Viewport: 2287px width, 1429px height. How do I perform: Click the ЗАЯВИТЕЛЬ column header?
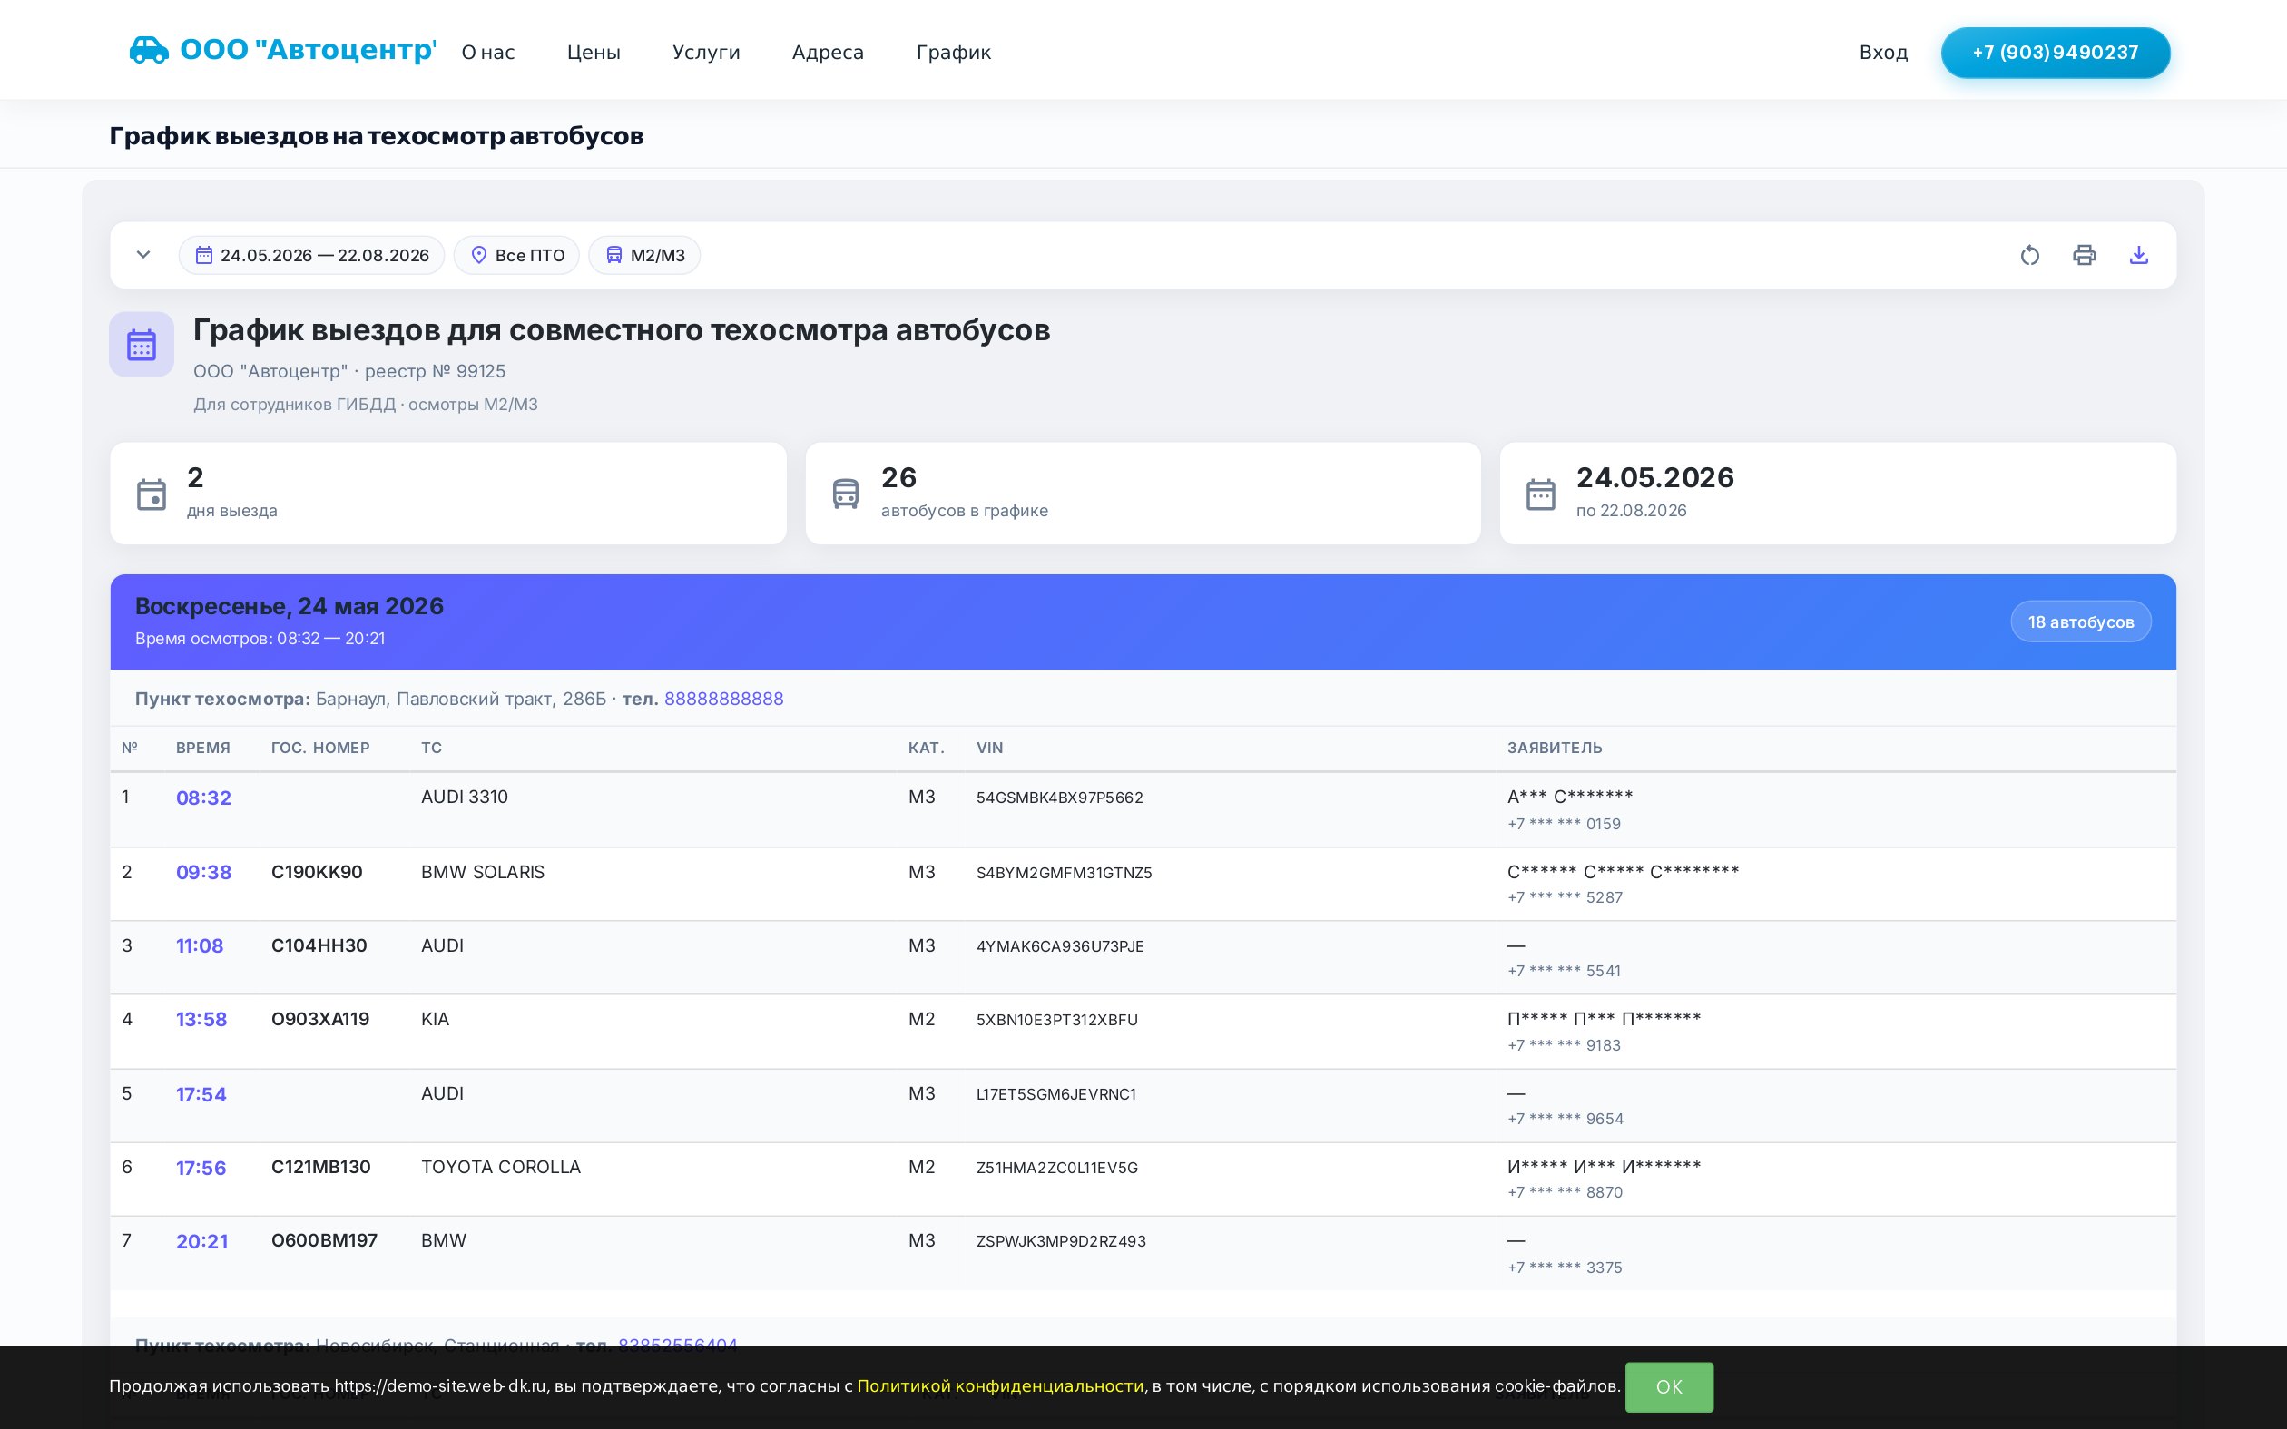tap(1555, 748)
